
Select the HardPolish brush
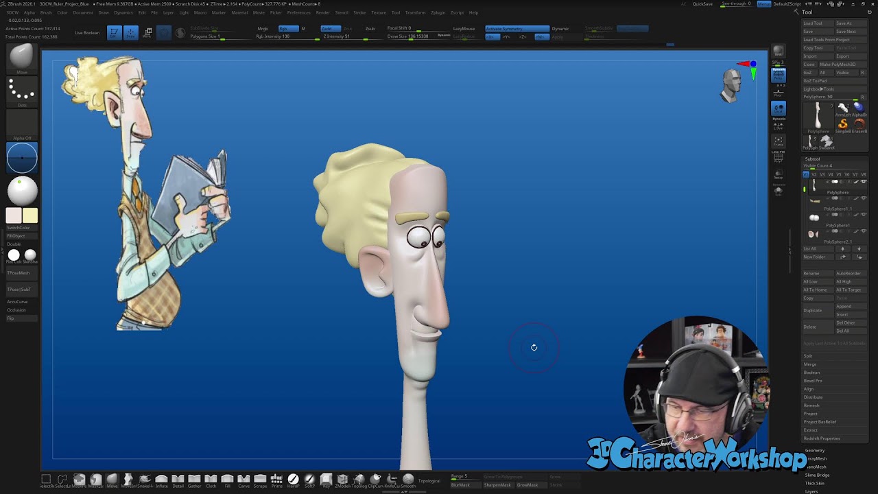point(293,480)
